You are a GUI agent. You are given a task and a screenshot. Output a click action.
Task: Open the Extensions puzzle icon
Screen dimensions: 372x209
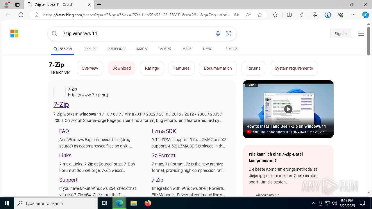tap(275, 15)
